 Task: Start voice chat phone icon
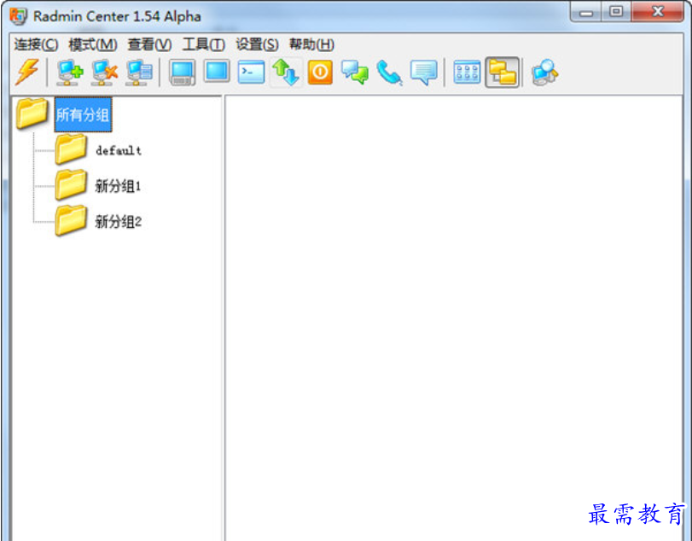(389, 73)
